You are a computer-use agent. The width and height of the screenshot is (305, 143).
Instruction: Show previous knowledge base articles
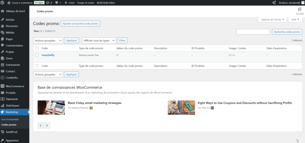[41, 125]
